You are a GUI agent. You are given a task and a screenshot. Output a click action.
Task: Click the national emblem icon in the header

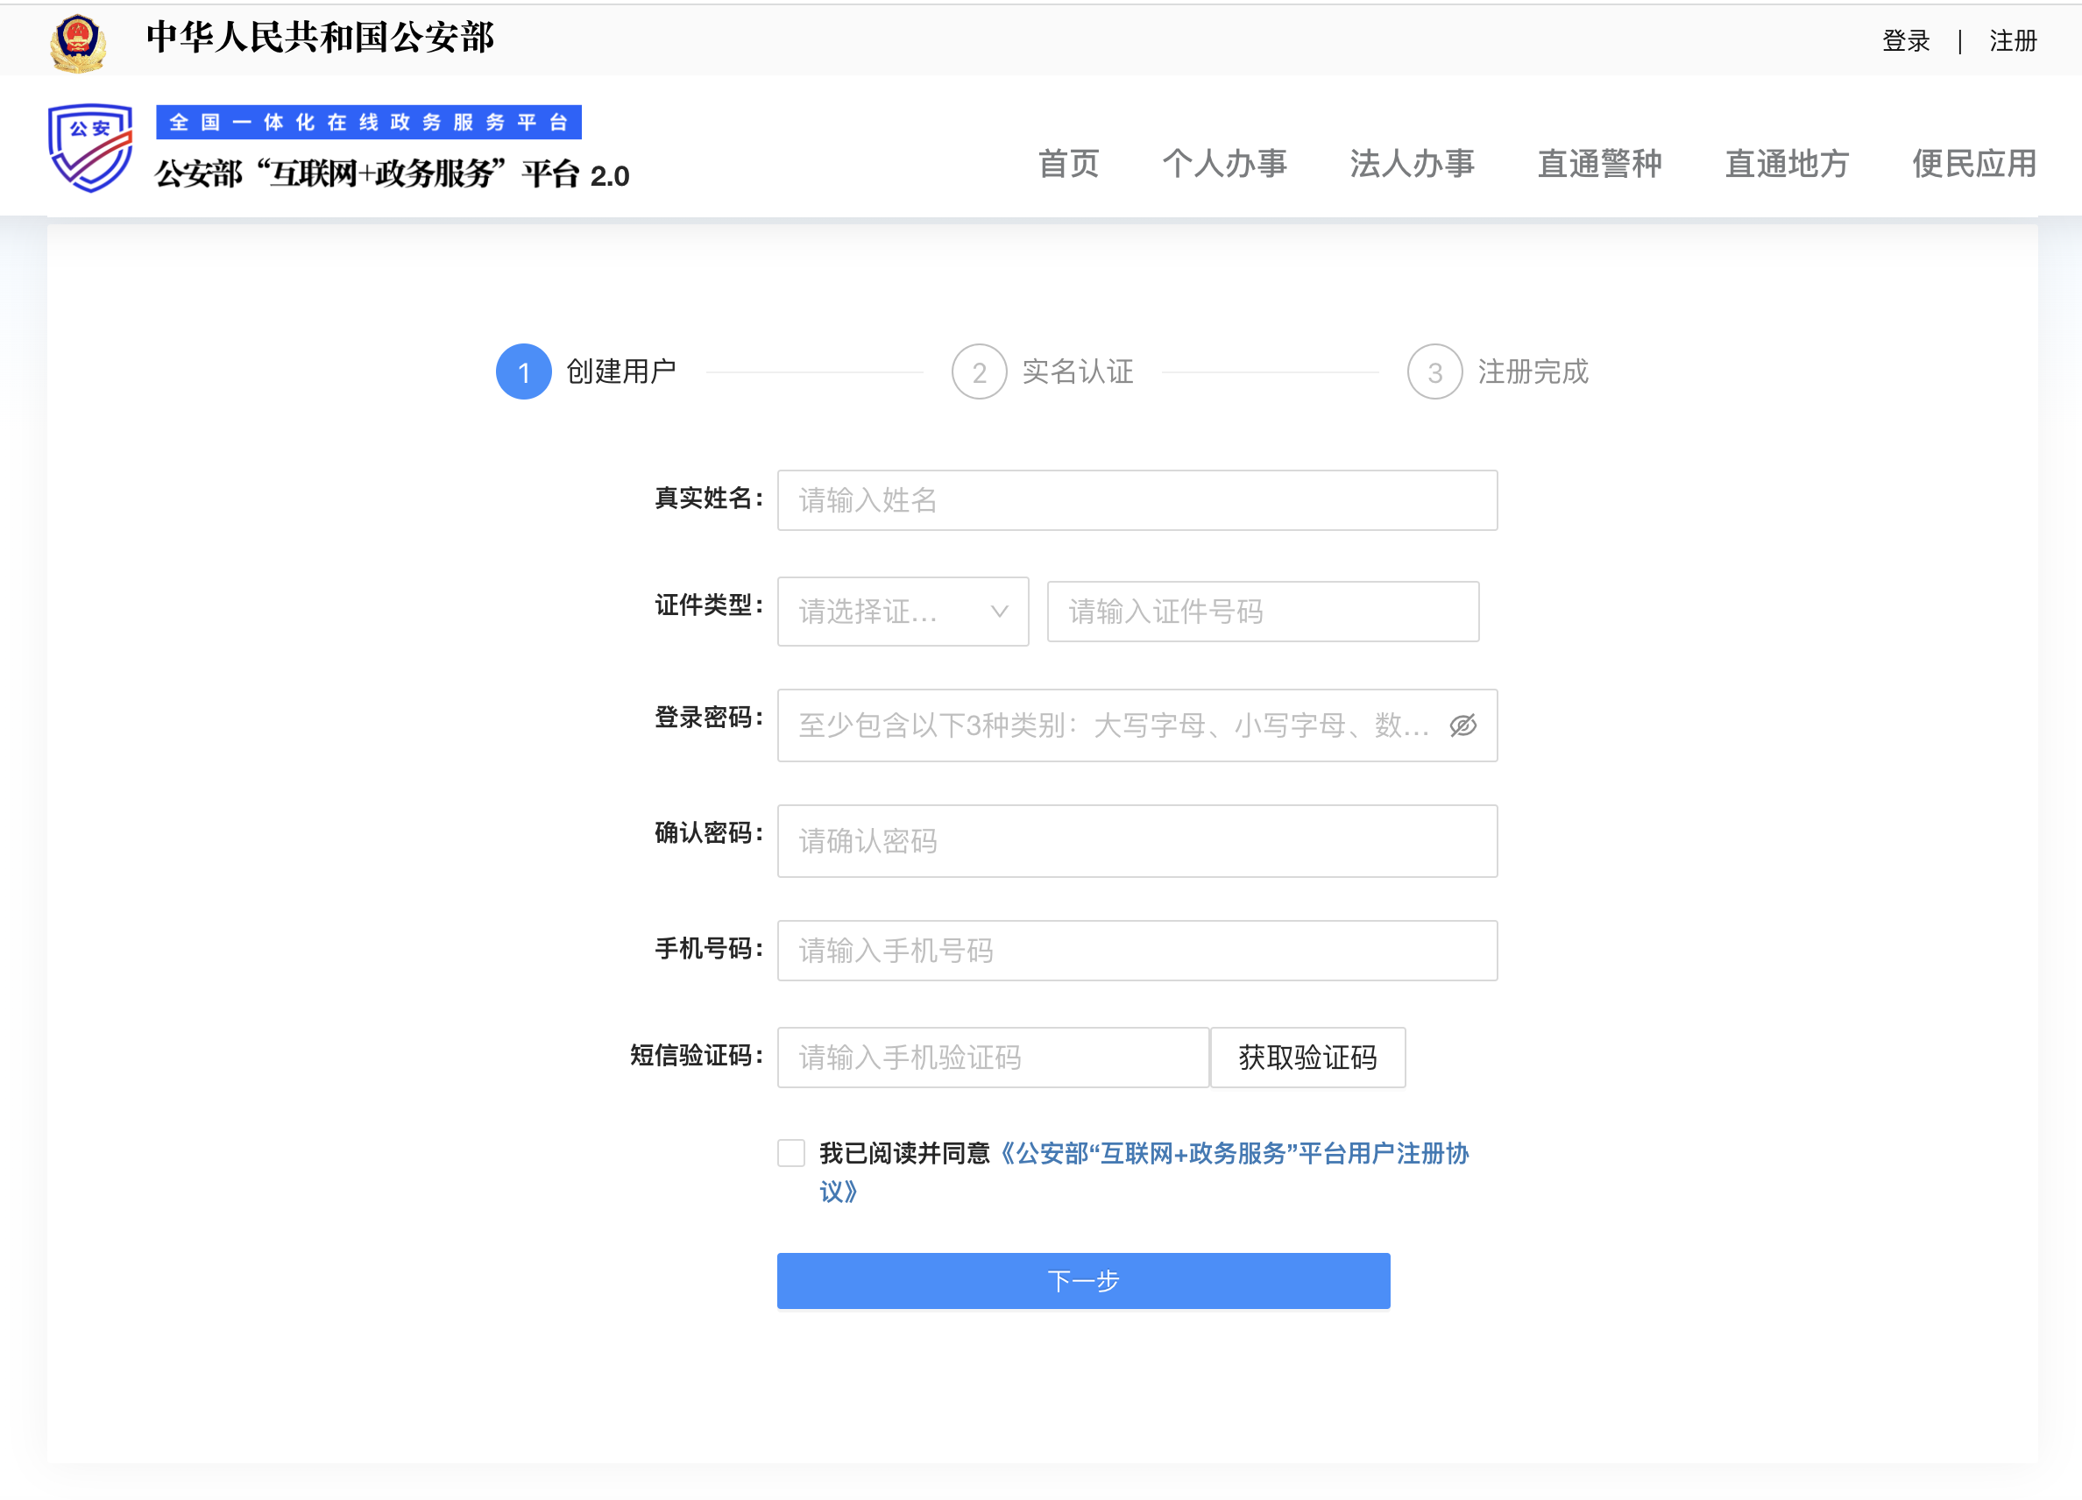click(x=78, y=39)
